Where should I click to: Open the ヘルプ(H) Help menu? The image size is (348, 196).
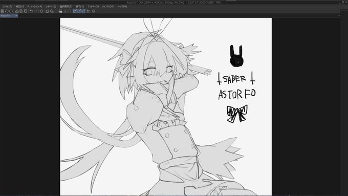point(122,7)
